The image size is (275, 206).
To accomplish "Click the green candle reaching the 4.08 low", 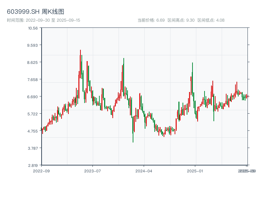I will tap(133, 129).
